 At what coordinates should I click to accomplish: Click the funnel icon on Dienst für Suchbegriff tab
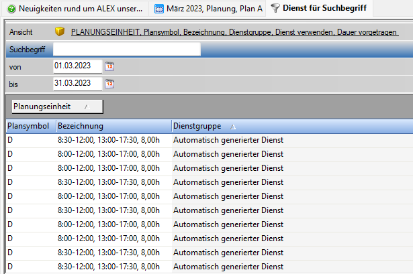coord(275,9)
